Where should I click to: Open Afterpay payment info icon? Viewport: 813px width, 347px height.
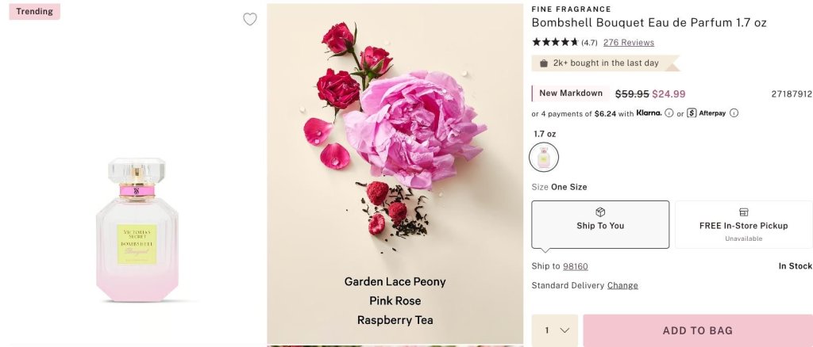click(x=734, y=112)
